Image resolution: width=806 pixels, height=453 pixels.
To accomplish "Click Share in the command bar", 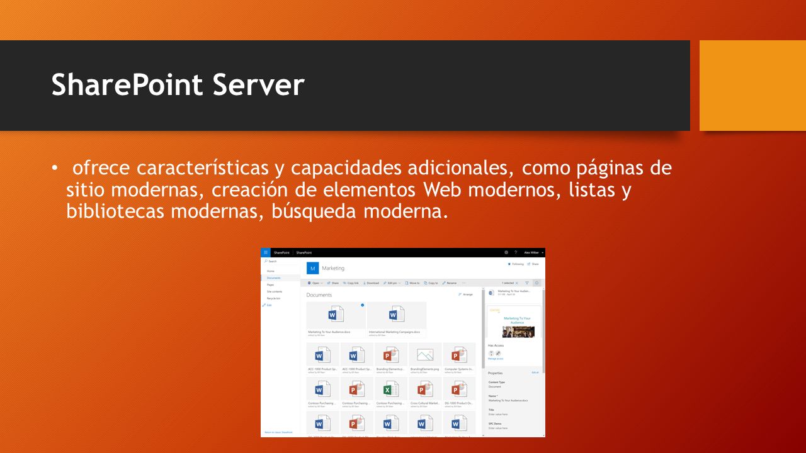I will pyautogui.click(x=333, y=283).
